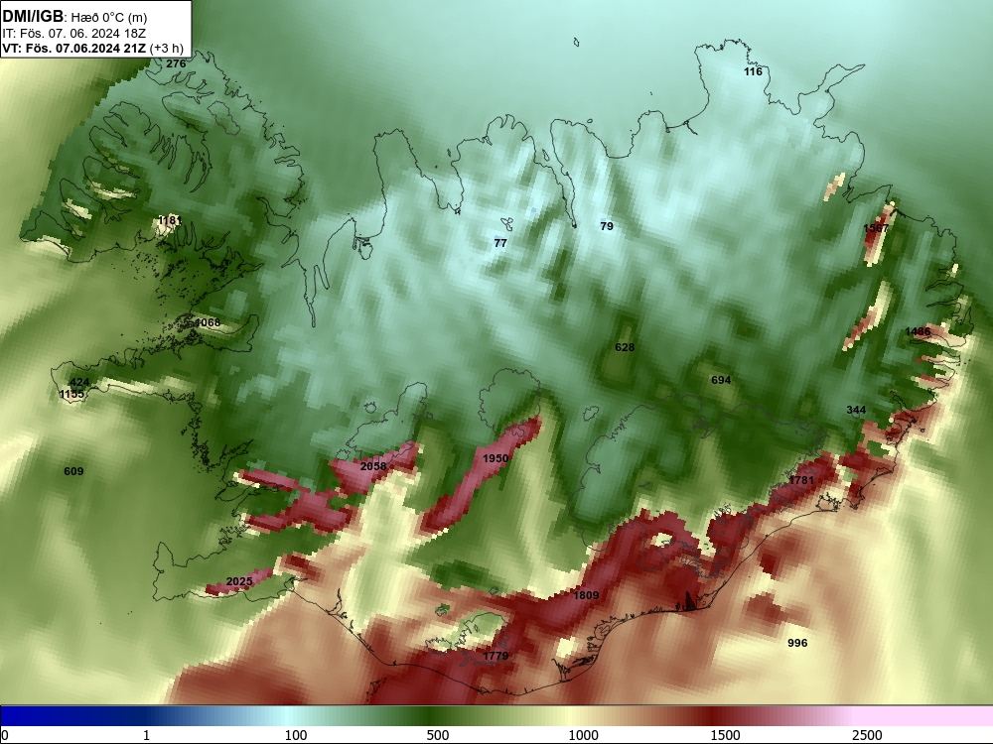The height and width of the screenshot is (744, 993).
Task: Click the "1" tick on the color legend
Action: pyautogui.click(x=146, y=735)
